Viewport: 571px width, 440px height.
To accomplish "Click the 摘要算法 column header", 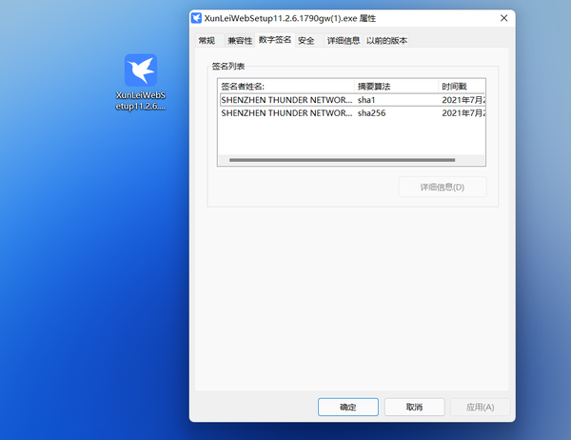I will click(x=396, y=87).
